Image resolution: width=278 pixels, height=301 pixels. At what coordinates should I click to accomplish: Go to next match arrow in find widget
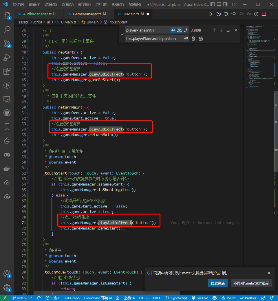222,30
